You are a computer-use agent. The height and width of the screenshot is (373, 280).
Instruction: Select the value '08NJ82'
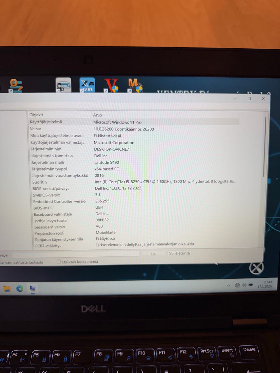(x=102, y=220)
